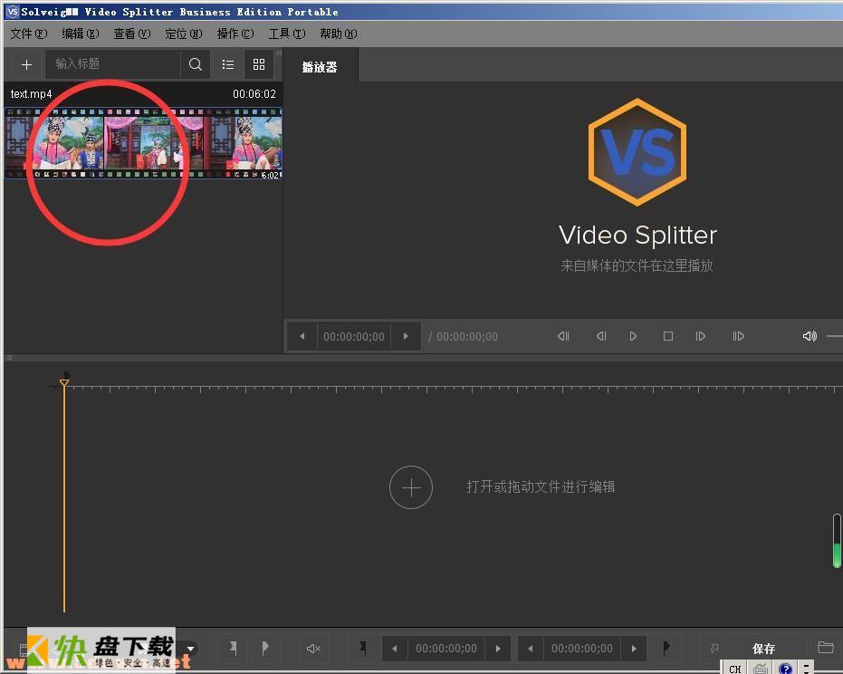
Task: Collapse the media library panel
Action: tap(279, 53)
